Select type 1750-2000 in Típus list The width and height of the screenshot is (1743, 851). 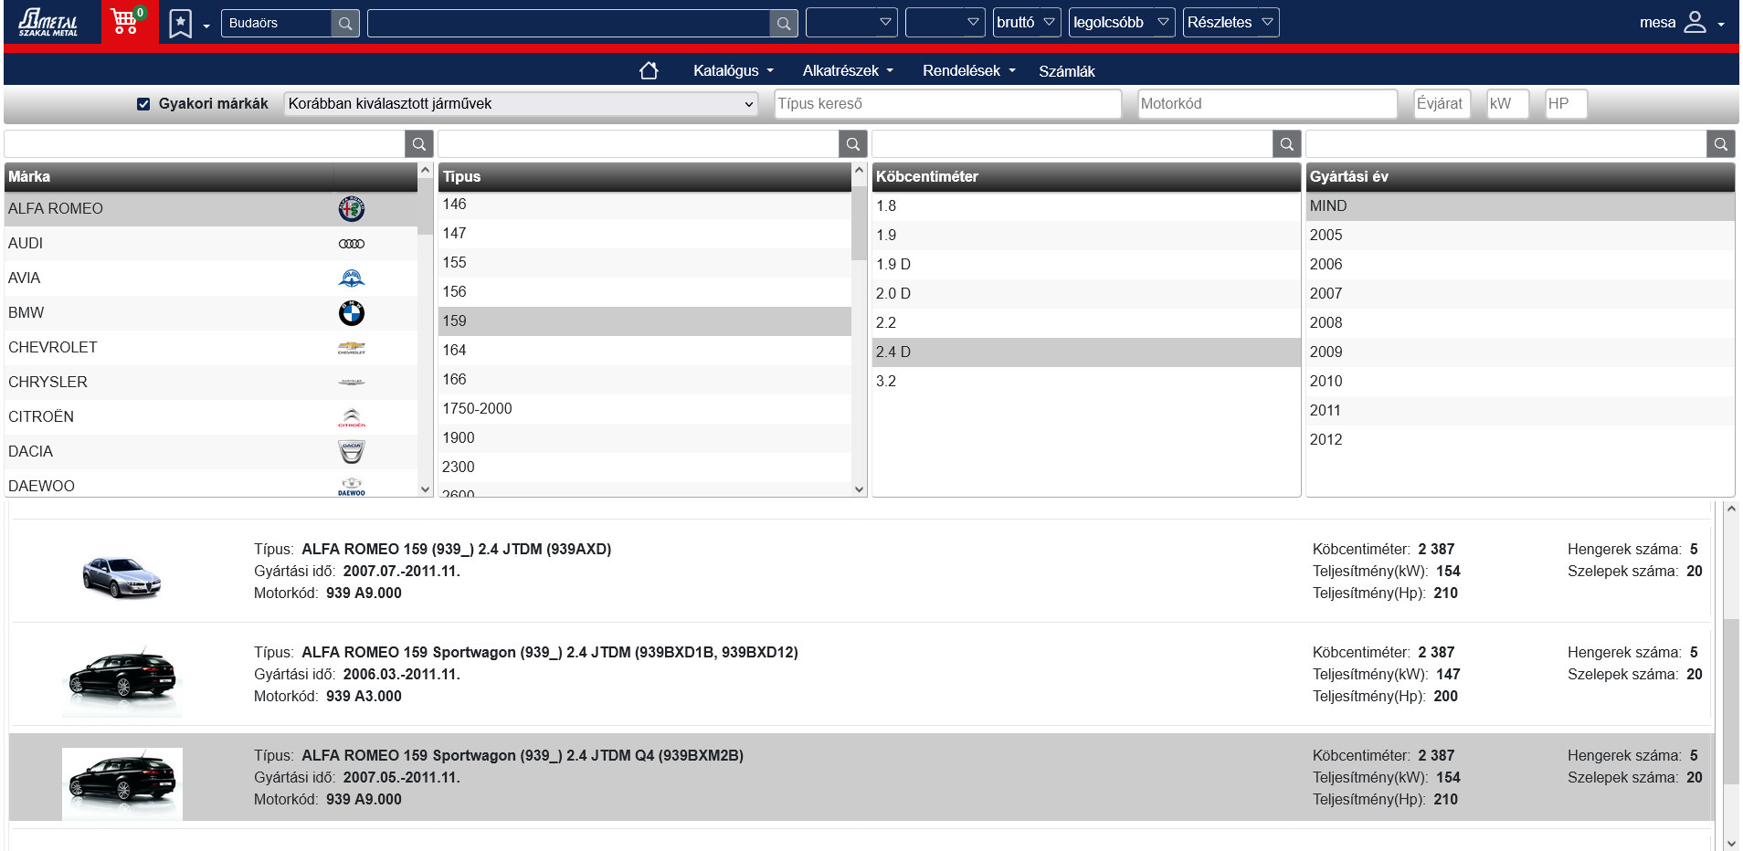pyautogui.click(x=645, y=409)
